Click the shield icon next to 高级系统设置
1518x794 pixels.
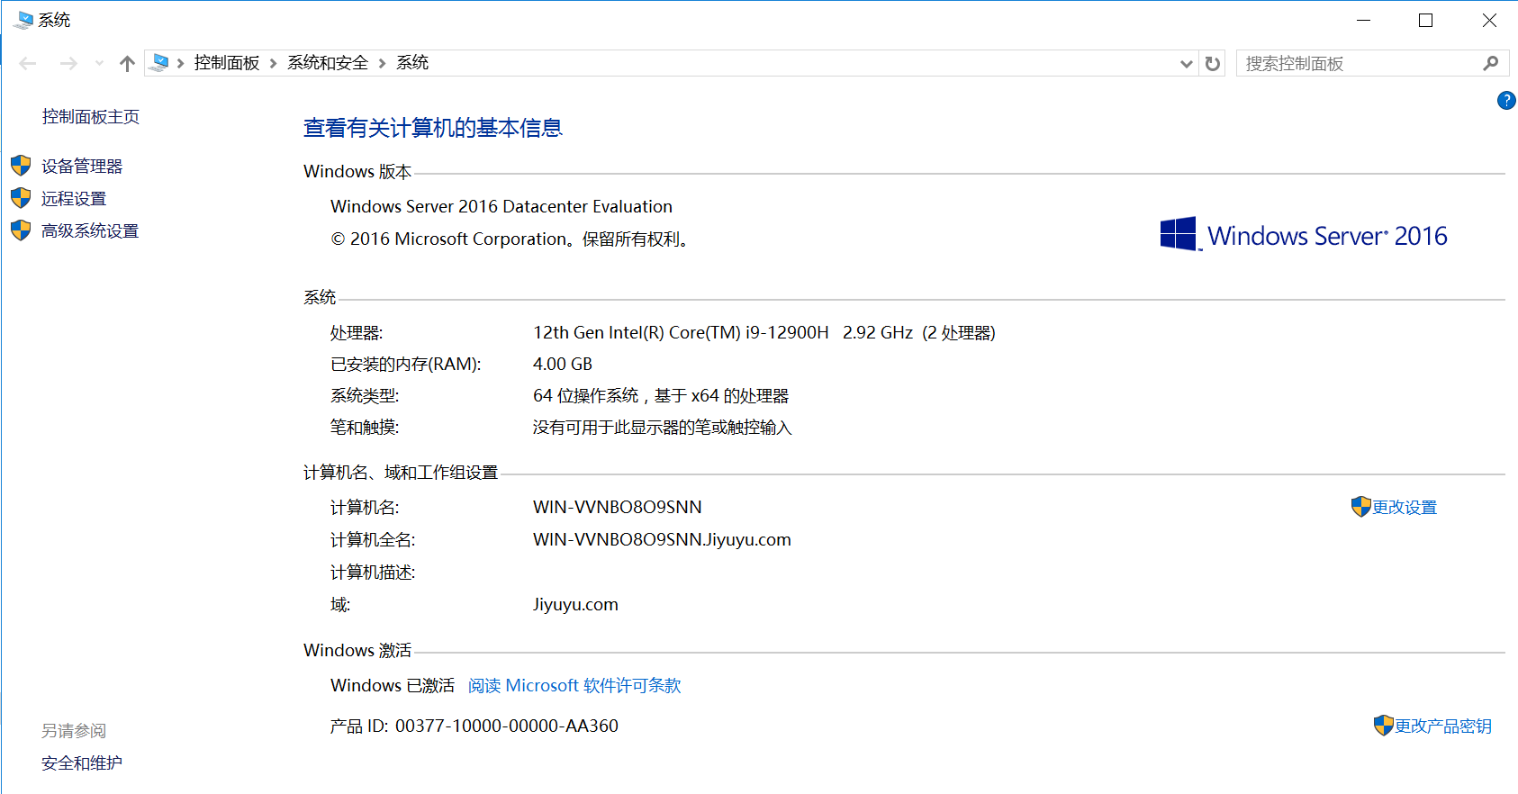[x=21, y=230]
